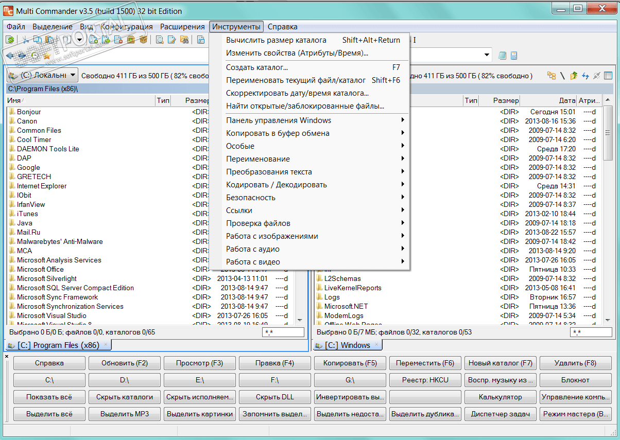Select the [C:] Program Files (x86) tab
The width and height of the screenshot is (620, 440).
(x=58, y=345)
